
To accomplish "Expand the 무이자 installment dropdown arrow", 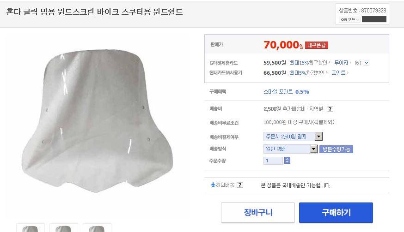I will point(367,63).
